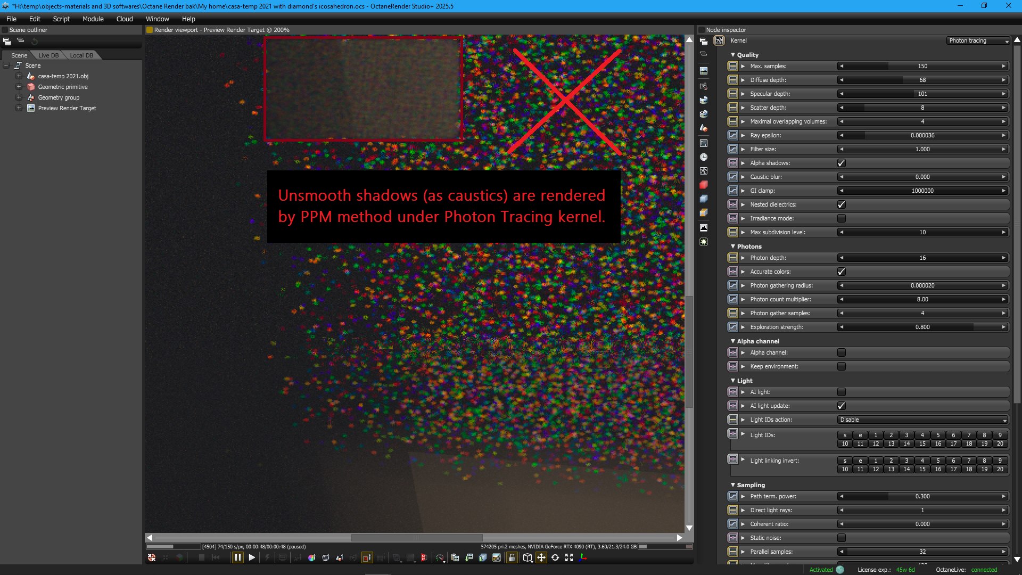Click the render region selection icon
Viewport: 1022px width, 575px height.
pos(367,557)
